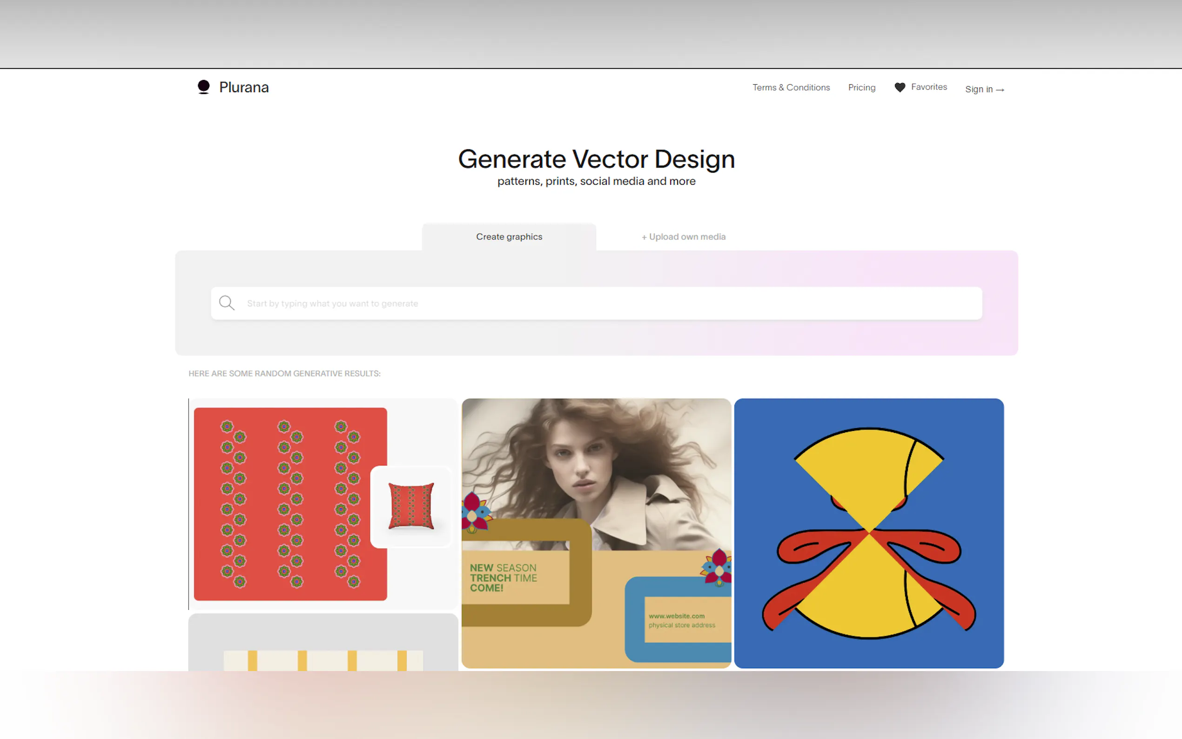Screen dimensions: 1182x739
Task: Switch to the Upload own media tab
Action: 683,236
